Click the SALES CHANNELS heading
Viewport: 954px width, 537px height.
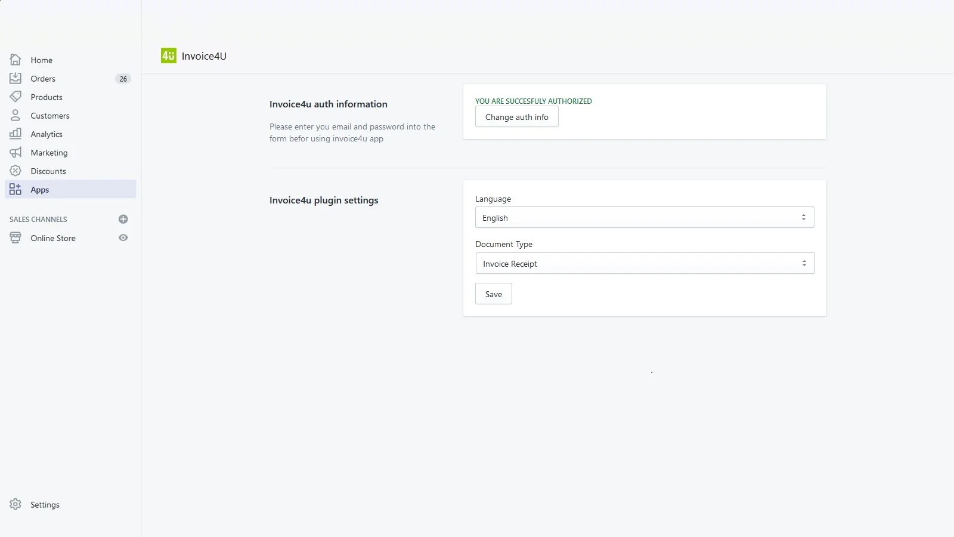(x=38, y=219)
